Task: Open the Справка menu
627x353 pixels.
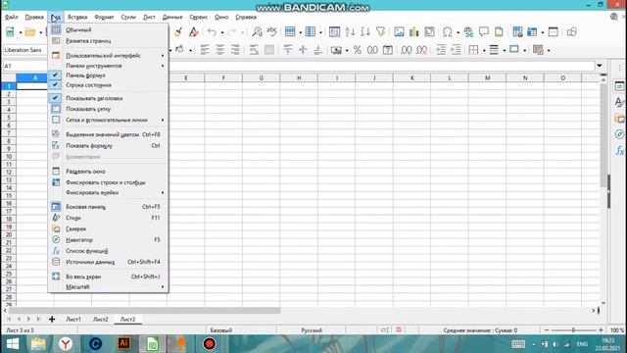Action: 246,18
